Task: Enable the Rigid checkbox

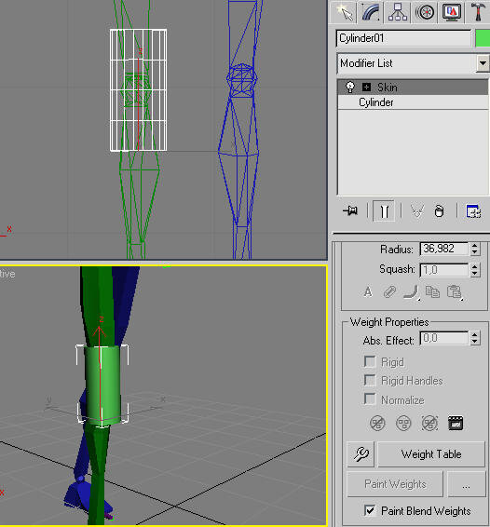Action: (x=370, y=362)
